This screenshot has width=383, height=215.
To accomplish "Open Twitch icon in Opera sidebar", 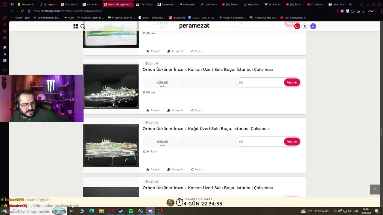I will click(x=5, y=47).
